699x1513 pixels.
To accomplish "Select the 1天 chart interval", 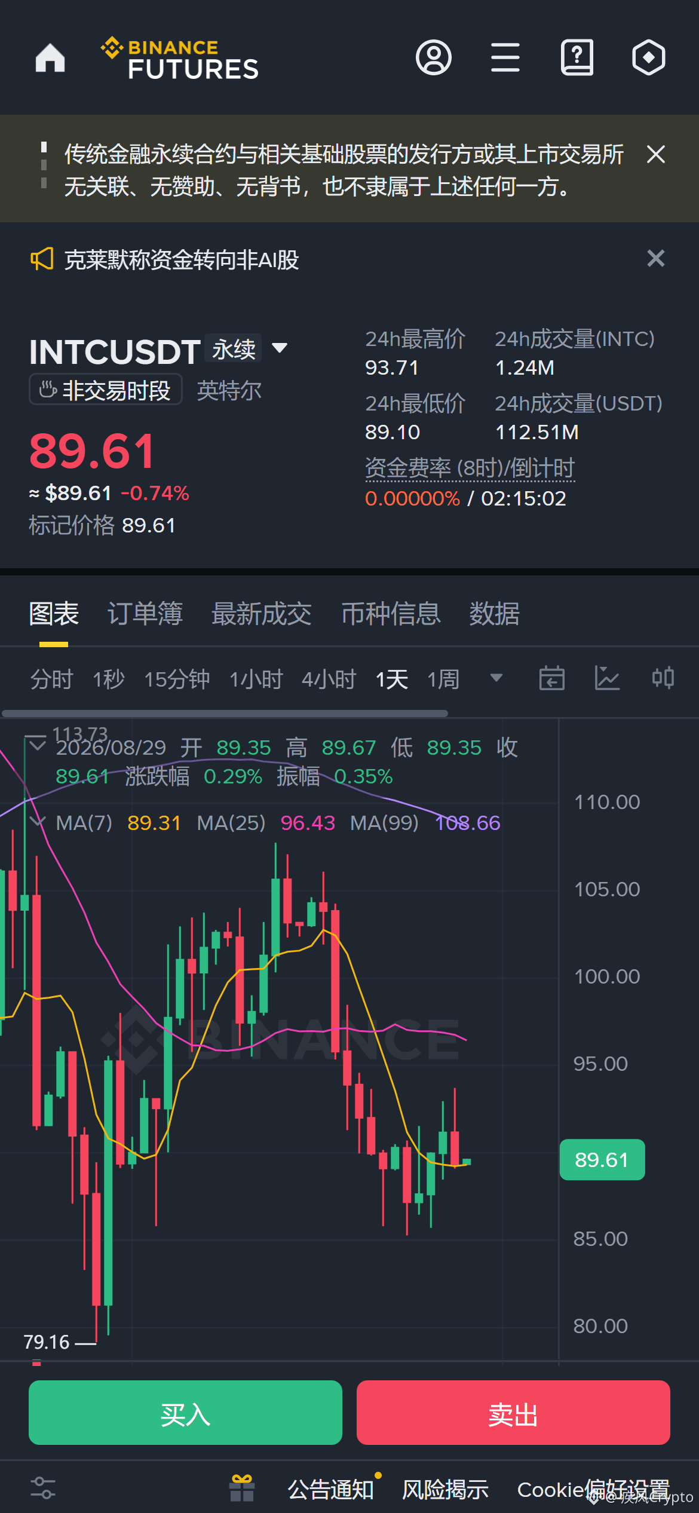I will (x=392, y=679).
